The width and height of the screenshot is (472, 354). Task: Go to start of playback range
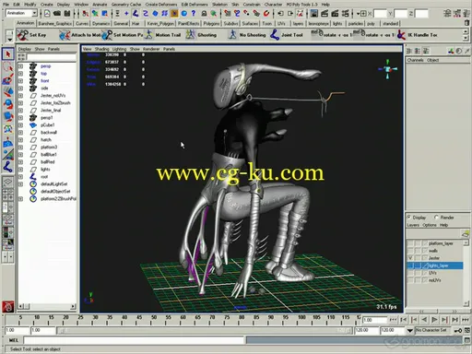coord(393,320)
